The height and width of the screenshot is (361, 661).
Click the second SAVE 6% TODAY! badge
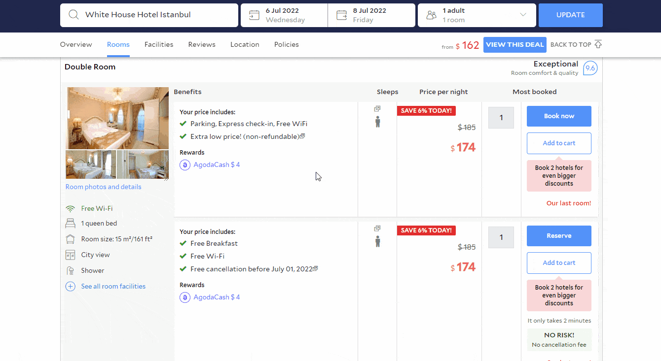tap(426, 230)
